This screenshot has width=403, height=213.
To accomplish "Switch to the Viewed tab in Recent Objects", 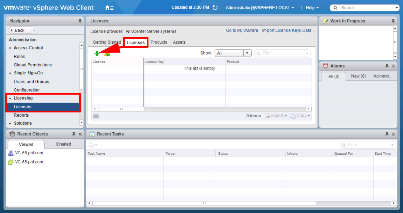I will tap(26, 144).
